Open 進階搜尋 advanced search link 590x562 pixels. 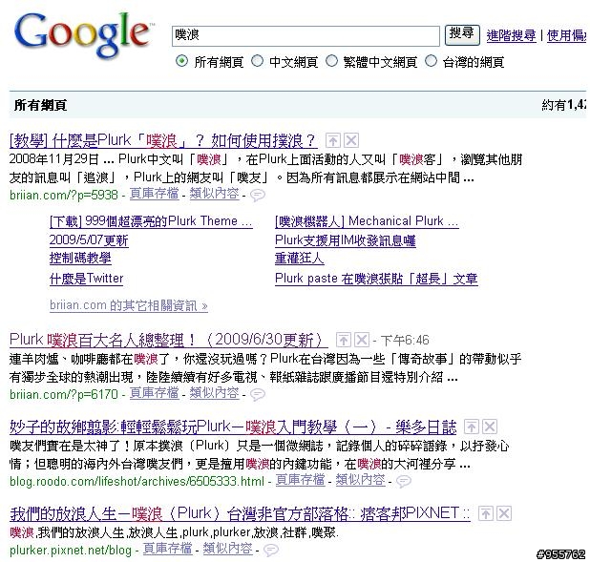511,35
